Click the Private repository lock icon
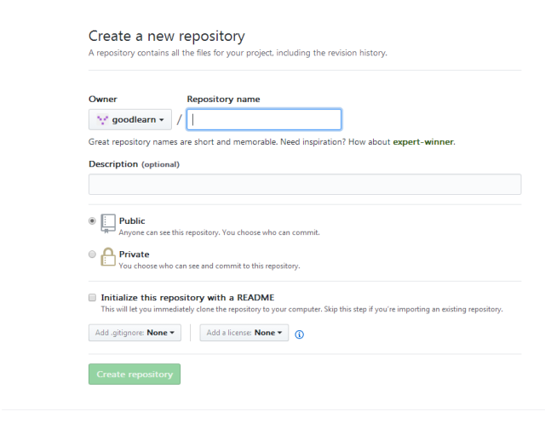Screen dimensions: 545x423 coord(108,257)
